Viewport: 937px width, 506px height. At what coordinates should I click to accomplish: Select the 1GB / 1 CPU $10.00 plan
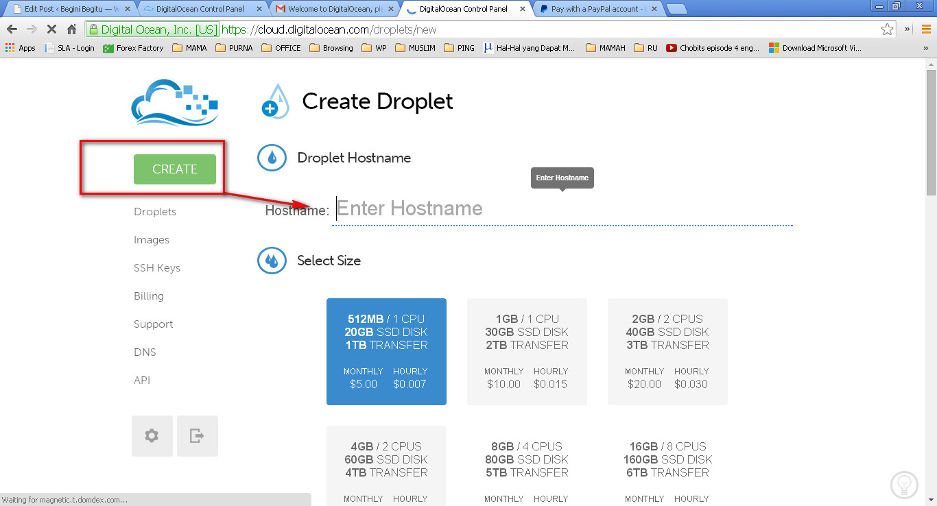pyautogui.click(x=527, y=352)
